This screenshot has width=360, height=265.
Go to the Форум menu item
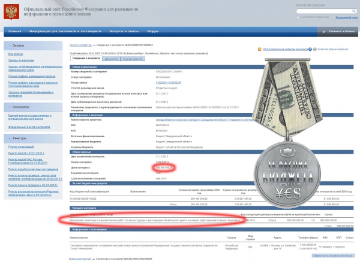[153, 31]
